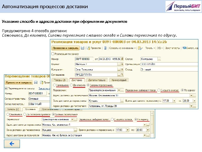Screen dimensions: 202x152
Task: Open Создать на основании dropdown menu
Action: click(122, 48)
